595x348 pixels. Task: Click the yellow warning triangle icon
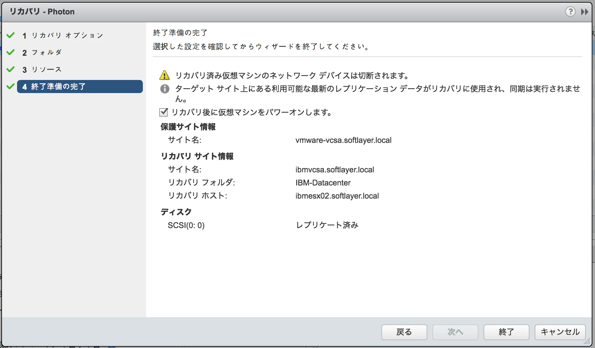[164, 75]
